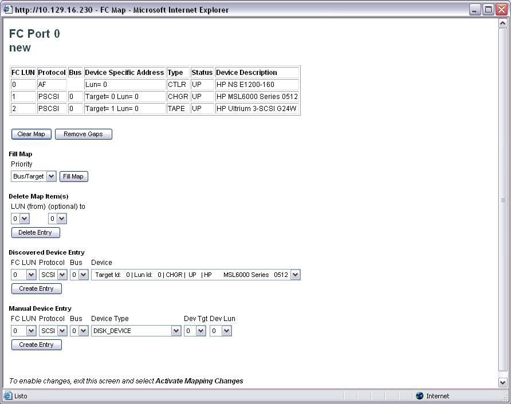Screen dimensions: 511x404
Task: Click the 'Target= 1 Lun= 0' cell
Action: point(124,109)
